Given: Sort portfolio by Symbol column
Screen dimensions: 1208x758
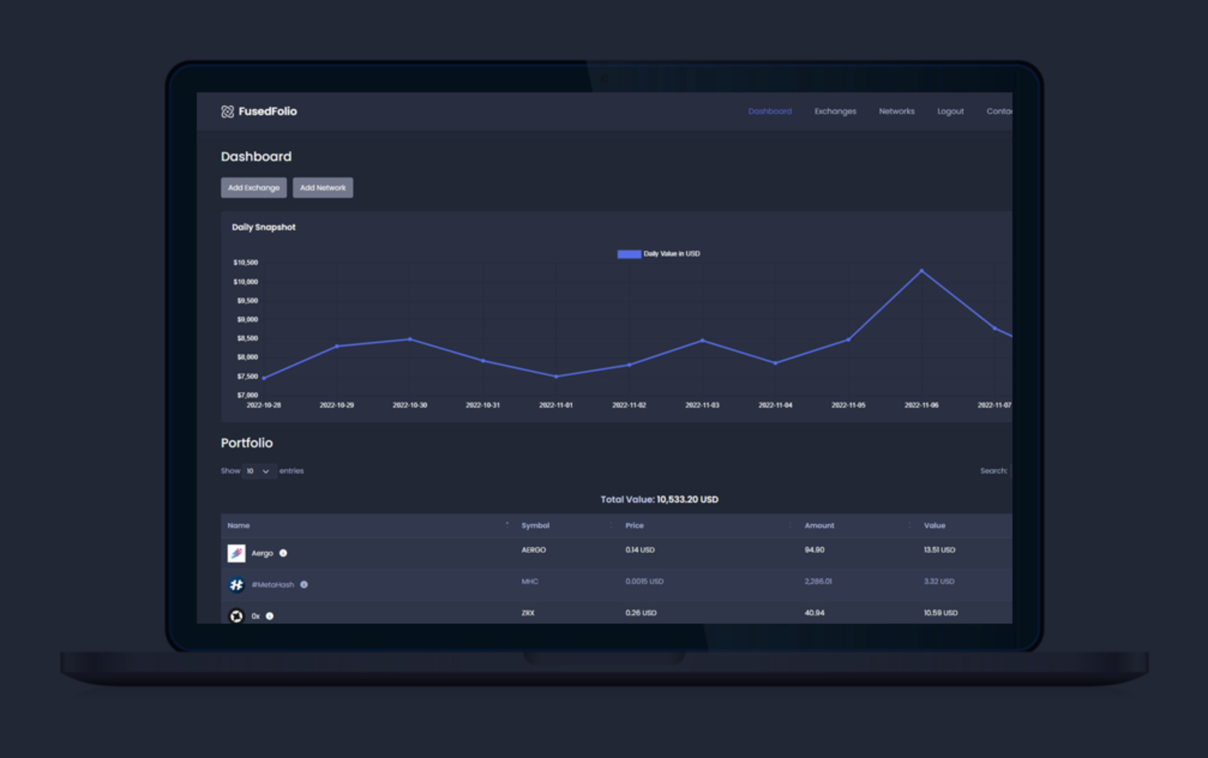Looking at the screenshot, I should point(535,525).
